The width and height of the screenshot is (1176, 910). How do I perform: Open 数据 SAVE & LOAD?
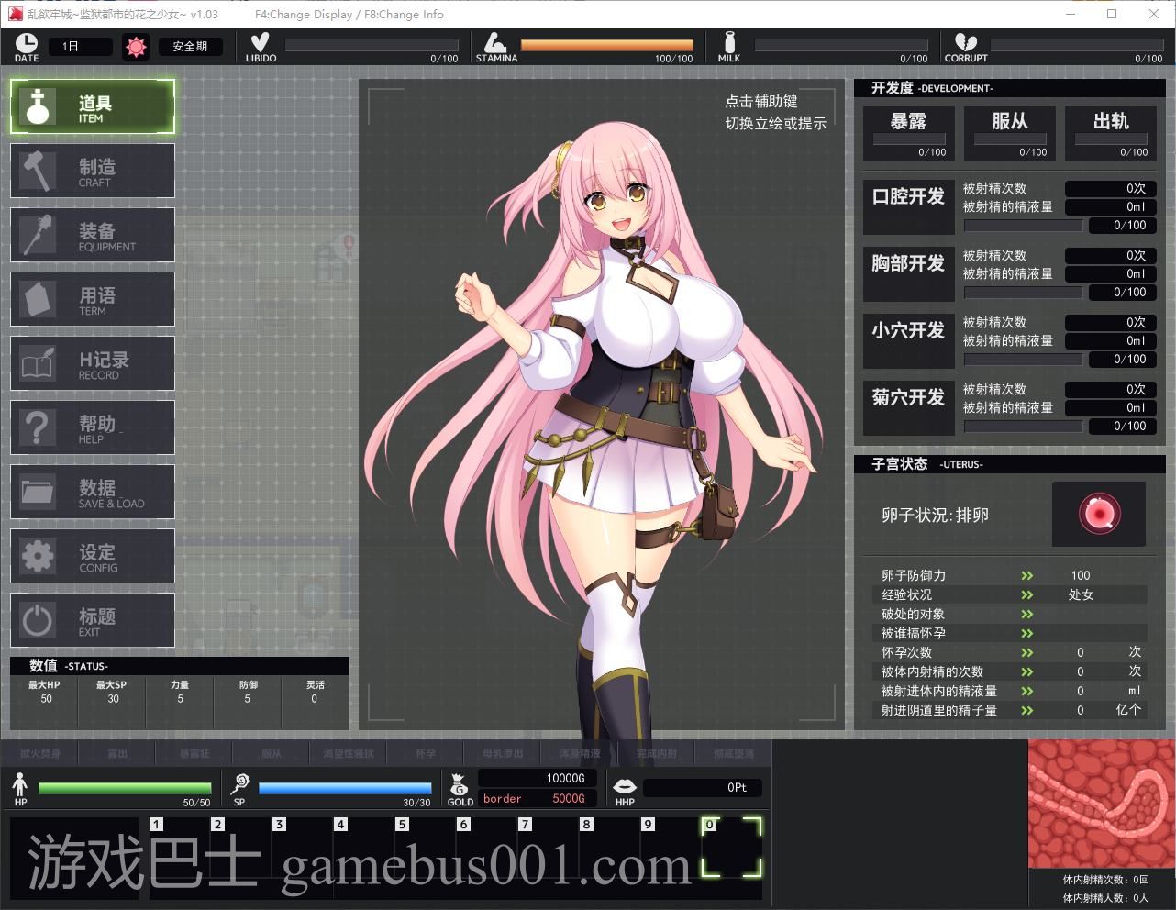point(93,492)
